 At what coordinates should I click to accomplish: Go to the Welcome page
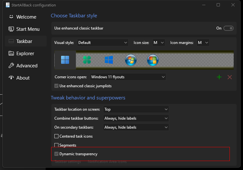[x=26, y=17]
